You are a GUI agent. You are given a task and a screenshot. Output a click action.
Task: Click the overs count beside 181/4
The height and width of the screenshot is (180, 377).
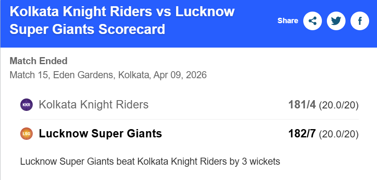click(x=338, y=105)
